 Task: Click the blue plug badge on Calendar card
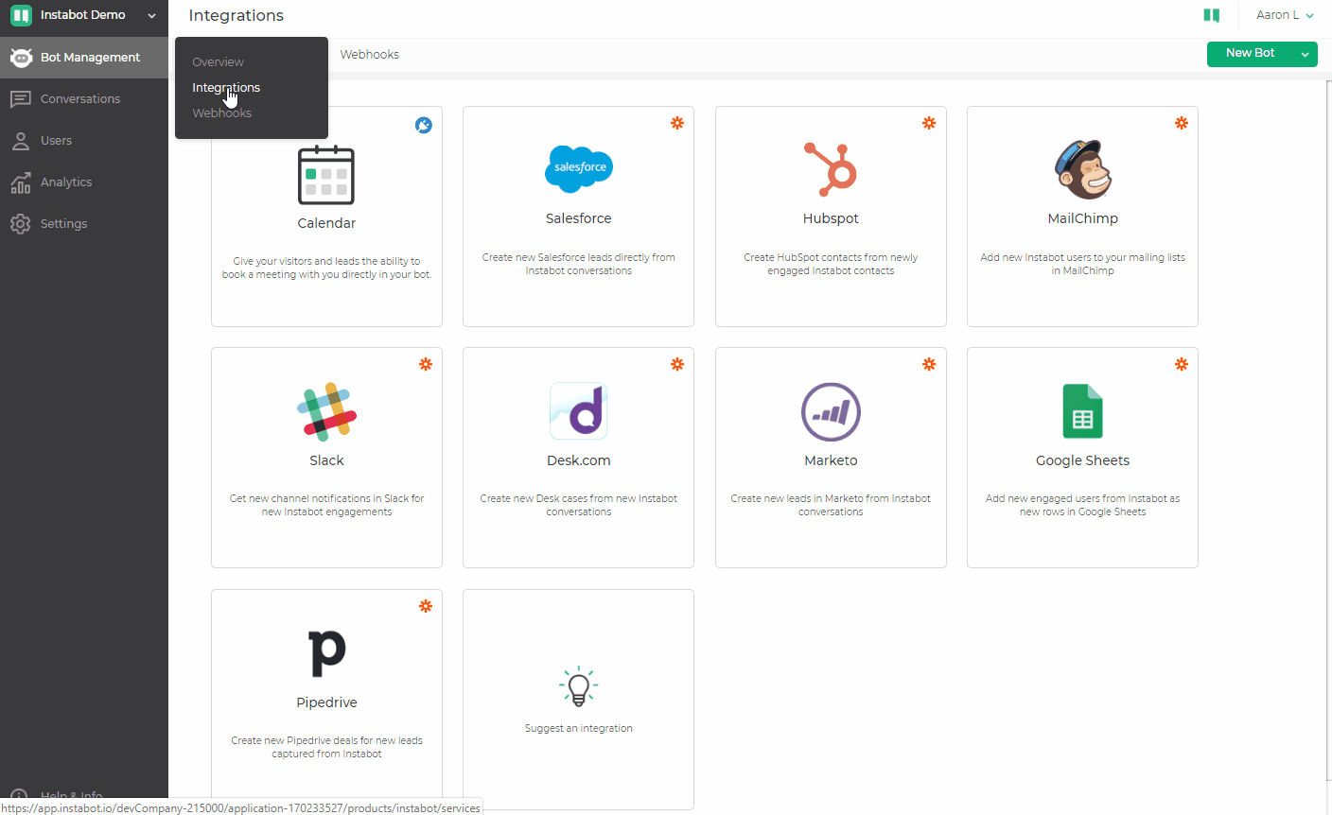point(424,125)
